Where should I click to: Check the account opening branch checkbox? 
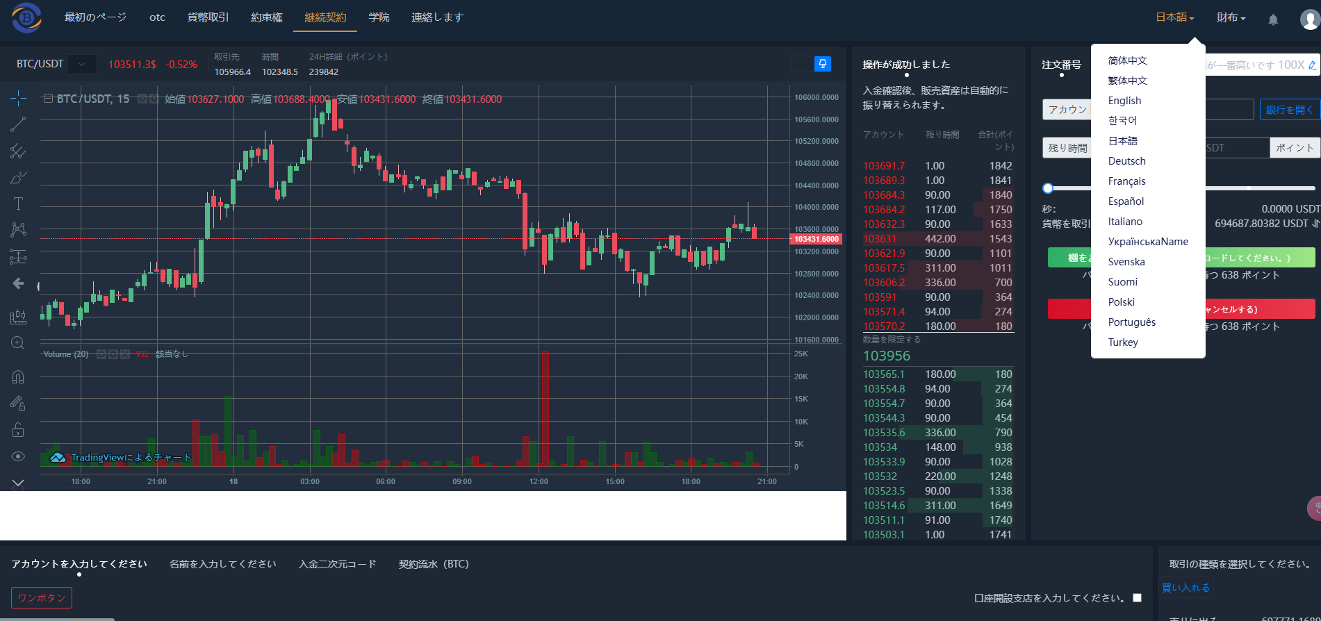tap(1137, 597)
